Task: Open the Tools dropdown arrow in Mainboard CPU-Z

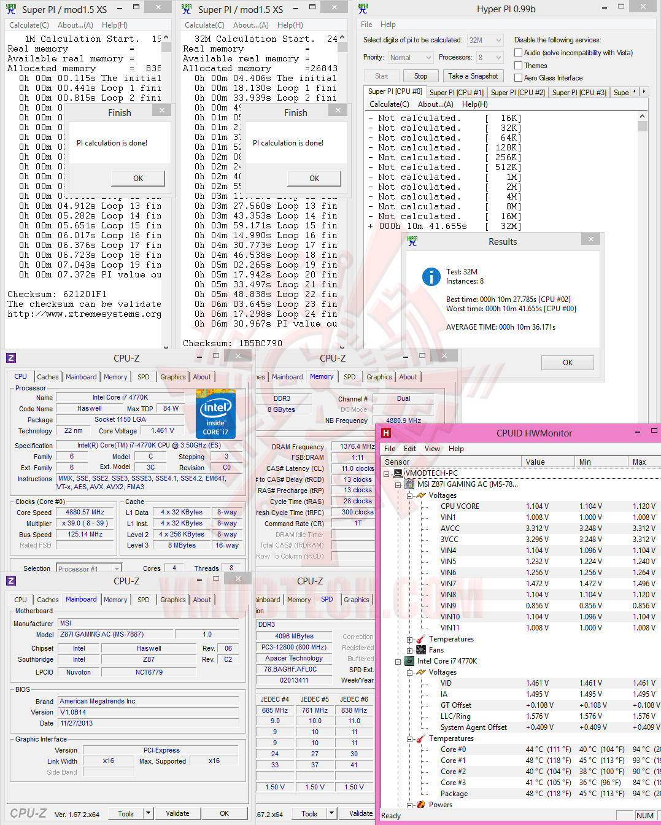Action: (148, 813)
